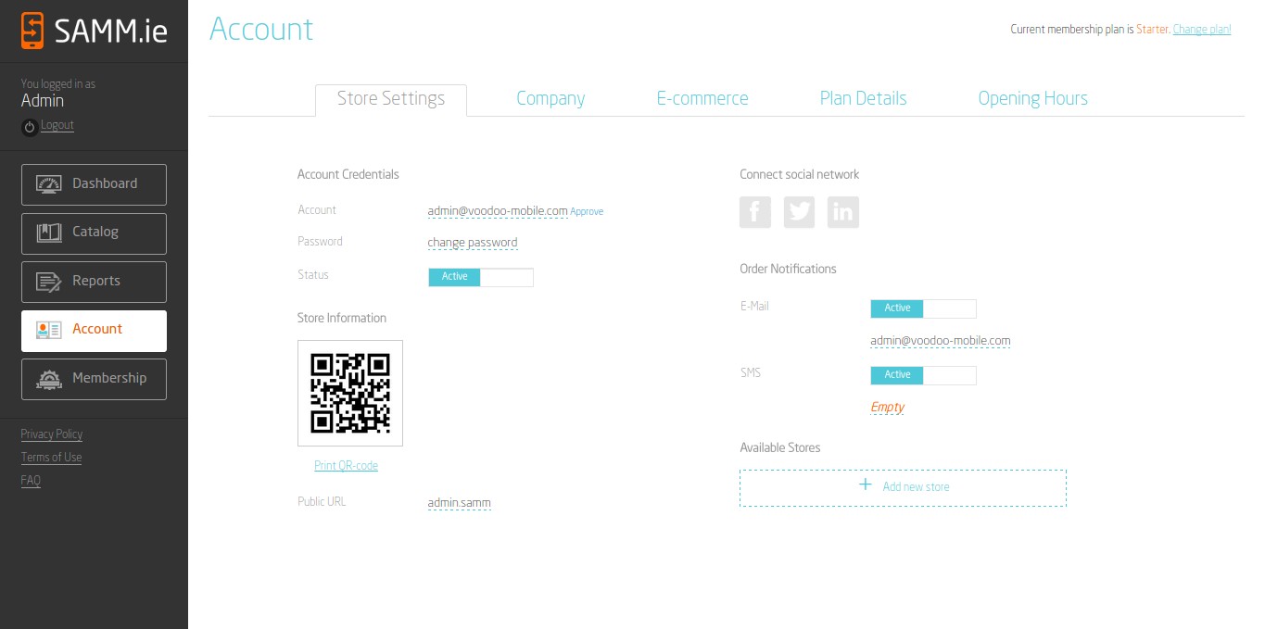Toggle E-Mail order notifications switch
1265x629 pixels.
(x=923, y=308)
